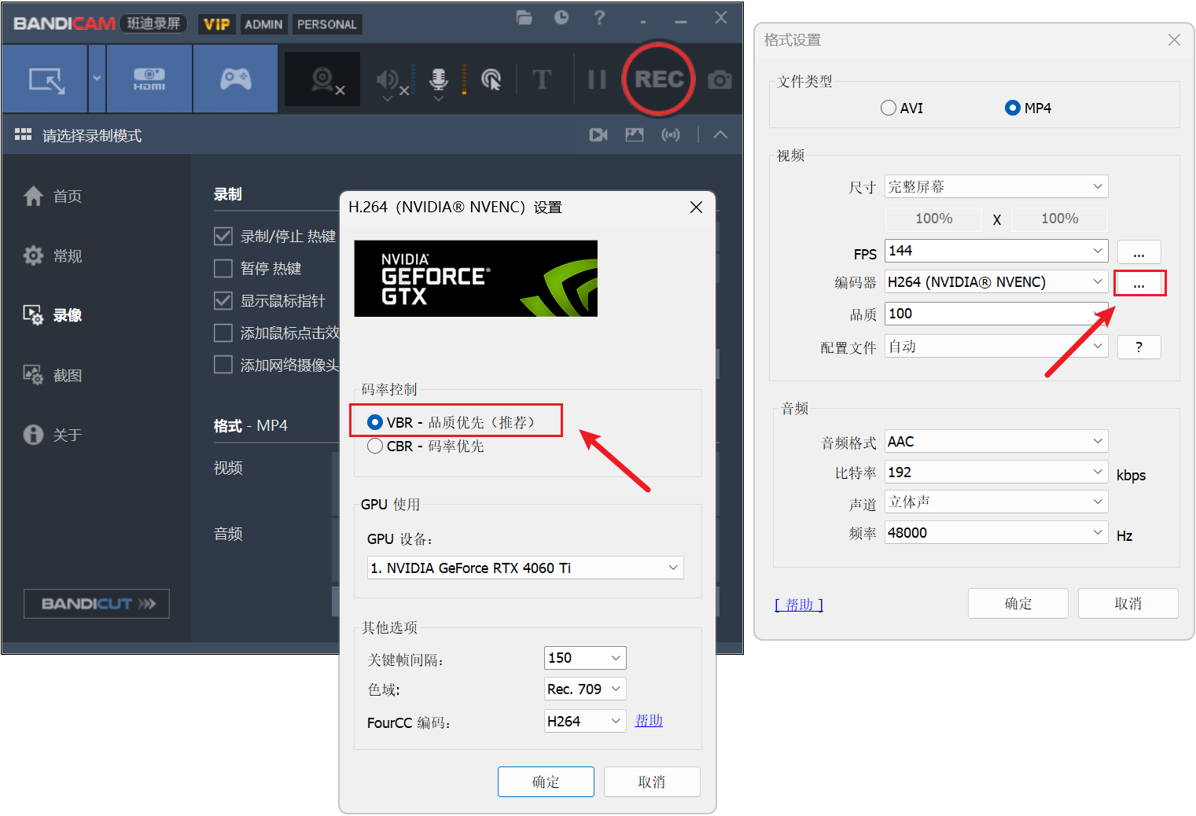1196x816 pixels.
Task: Take screenshot with camera icon
Action: (x=719, y=80)
